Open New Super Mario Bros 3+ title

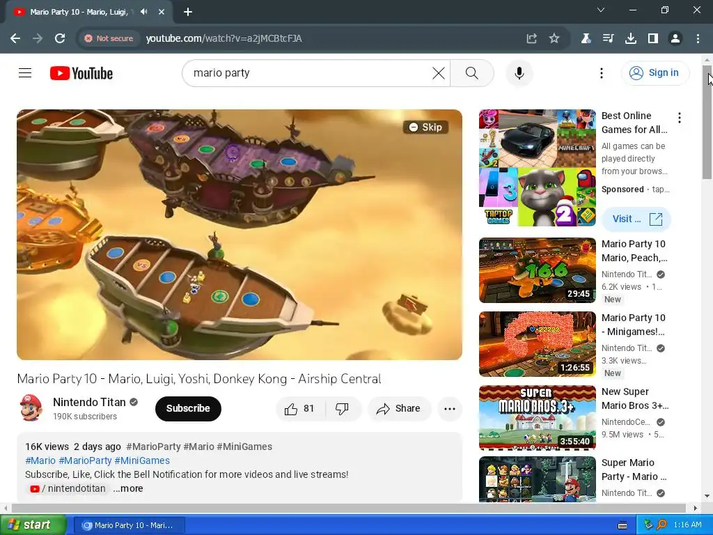[635, 398]
